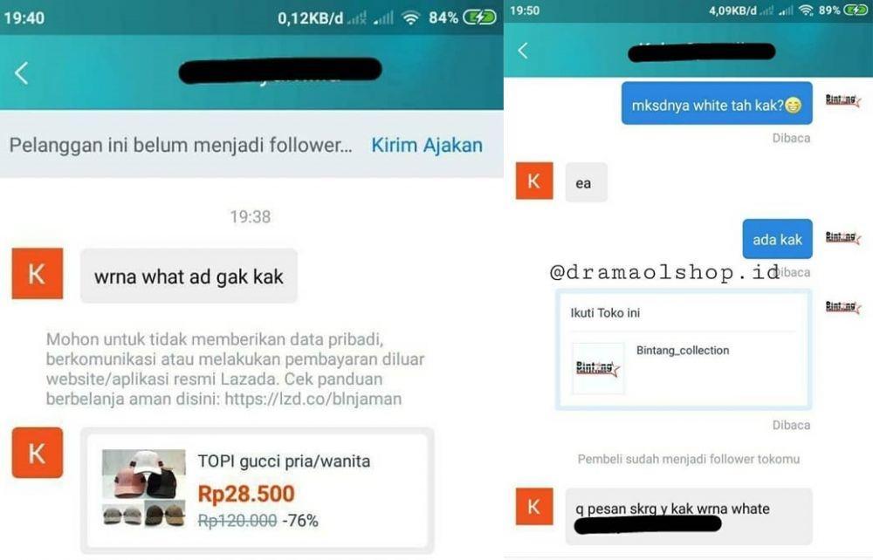Viewport: 873px width, 560px height.
Task: Open orange K avatar beside 'wrna what ad gak kak'
Action: click(38, 274)
